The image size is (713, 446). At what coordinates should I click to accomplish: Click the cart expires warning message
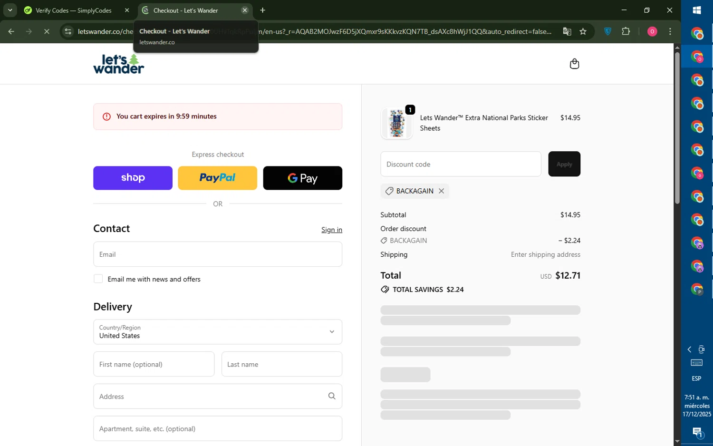218,116
